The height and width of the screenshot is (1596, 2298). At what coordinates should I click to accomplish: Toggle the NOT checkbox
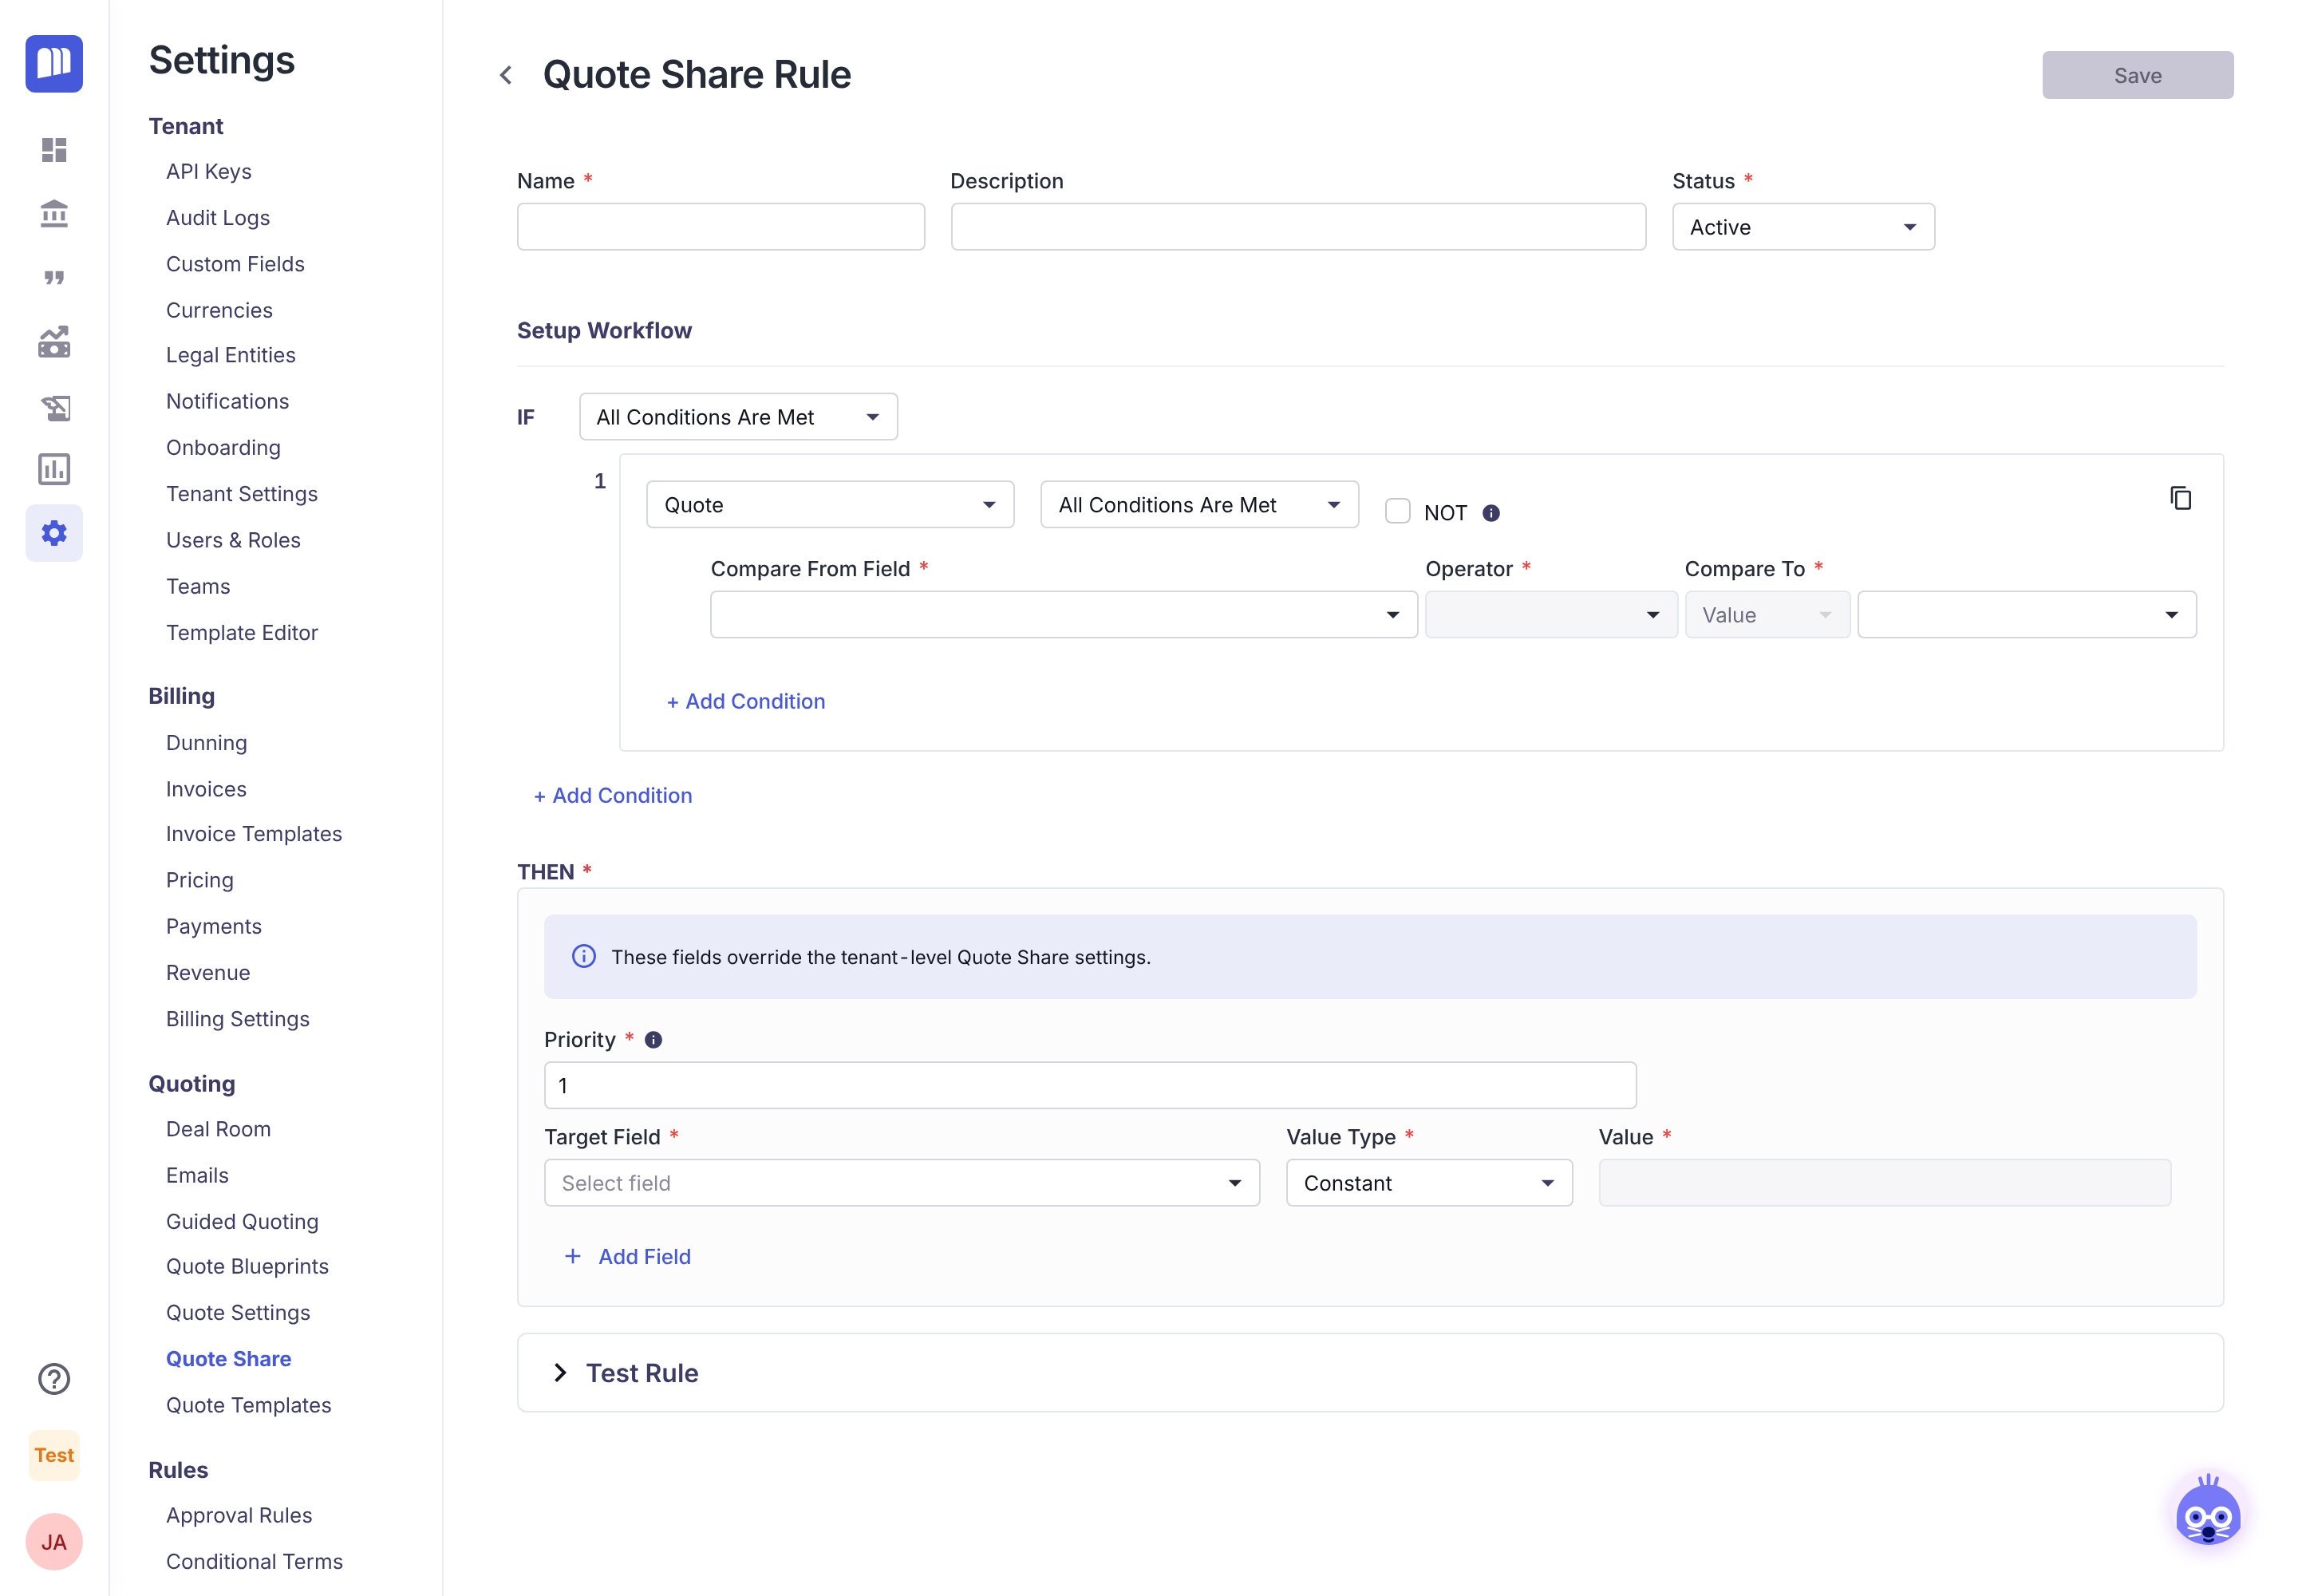pyautogui.click(x=1397, y=511)
